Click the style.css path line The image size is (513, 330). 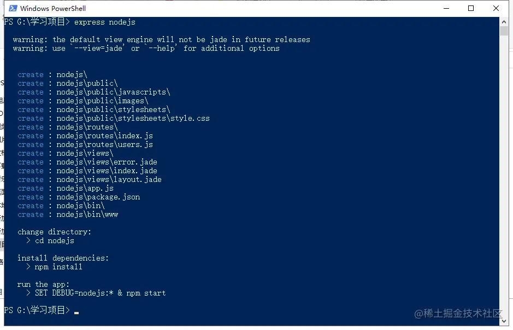[114, 119]
